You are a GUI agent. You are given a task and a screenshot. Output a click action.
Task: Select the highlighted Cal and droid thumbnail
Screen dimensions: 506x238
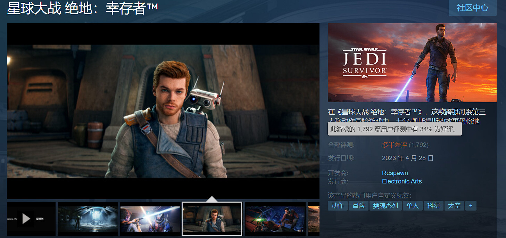(x=212, y=219)
